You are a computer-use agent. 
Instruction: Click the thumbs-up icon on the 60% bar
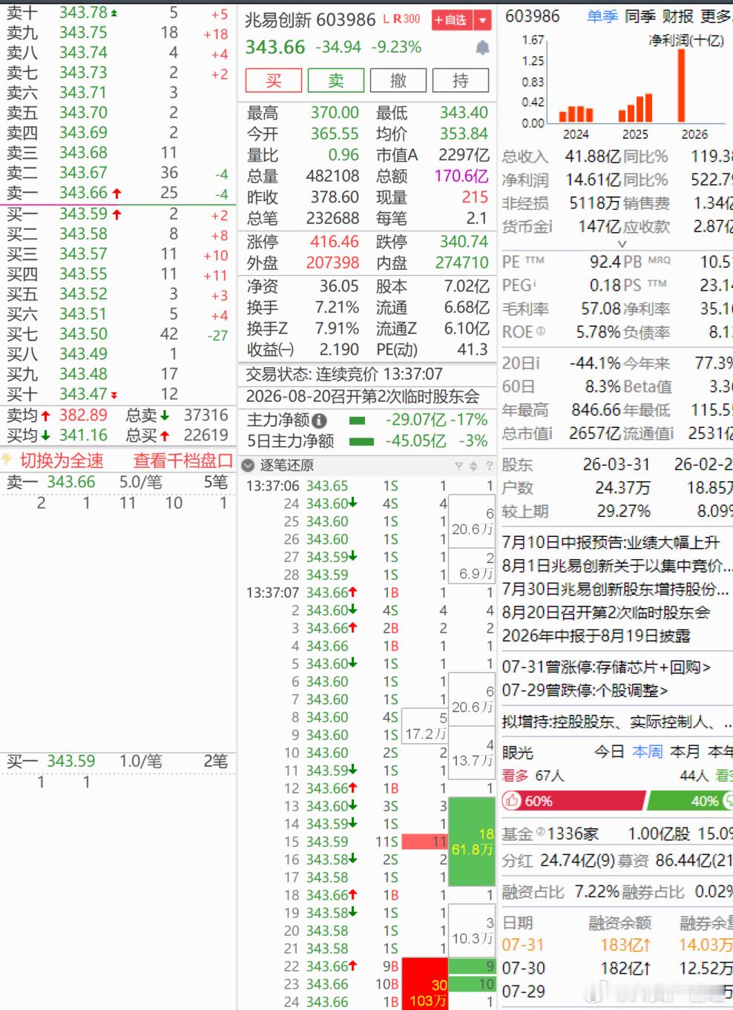coord(512,801)
